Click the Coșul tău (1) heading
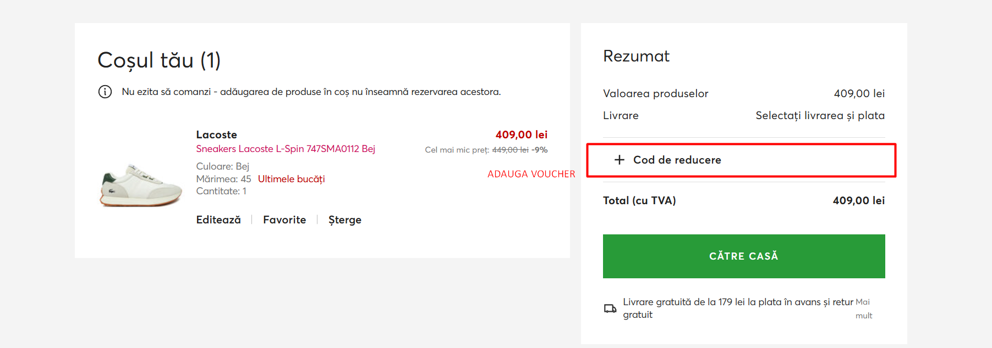Viewport: 992px width, 348px height. [x=159, y=60]
